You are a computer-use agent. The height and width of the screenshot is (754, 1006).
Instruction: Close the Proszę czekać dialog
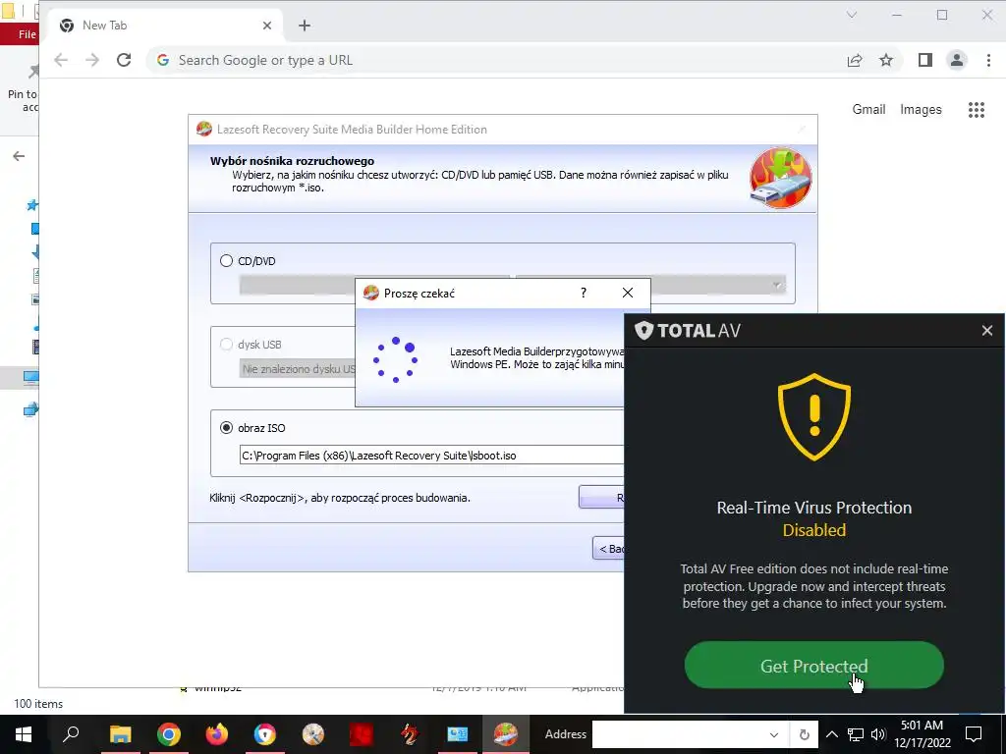tap(628, 293)
